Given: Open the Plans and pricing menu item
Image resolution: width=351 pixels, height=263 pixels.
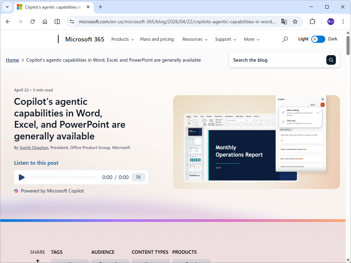Looking at the screenshot, I should [x=157, y=39].
